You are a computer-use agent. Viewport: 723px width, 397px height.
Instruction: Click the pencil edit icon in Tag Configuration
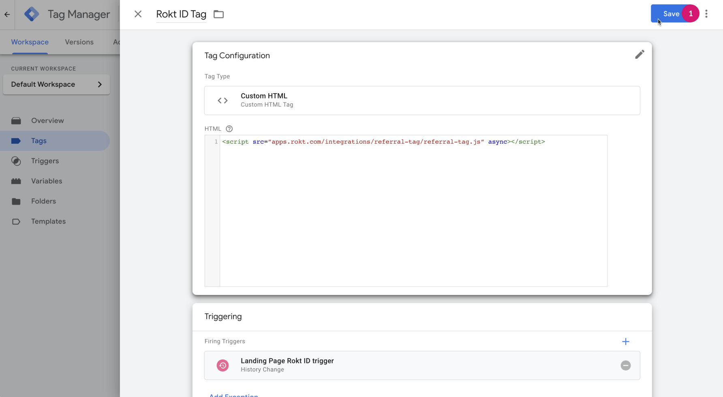tap(640, 54)
